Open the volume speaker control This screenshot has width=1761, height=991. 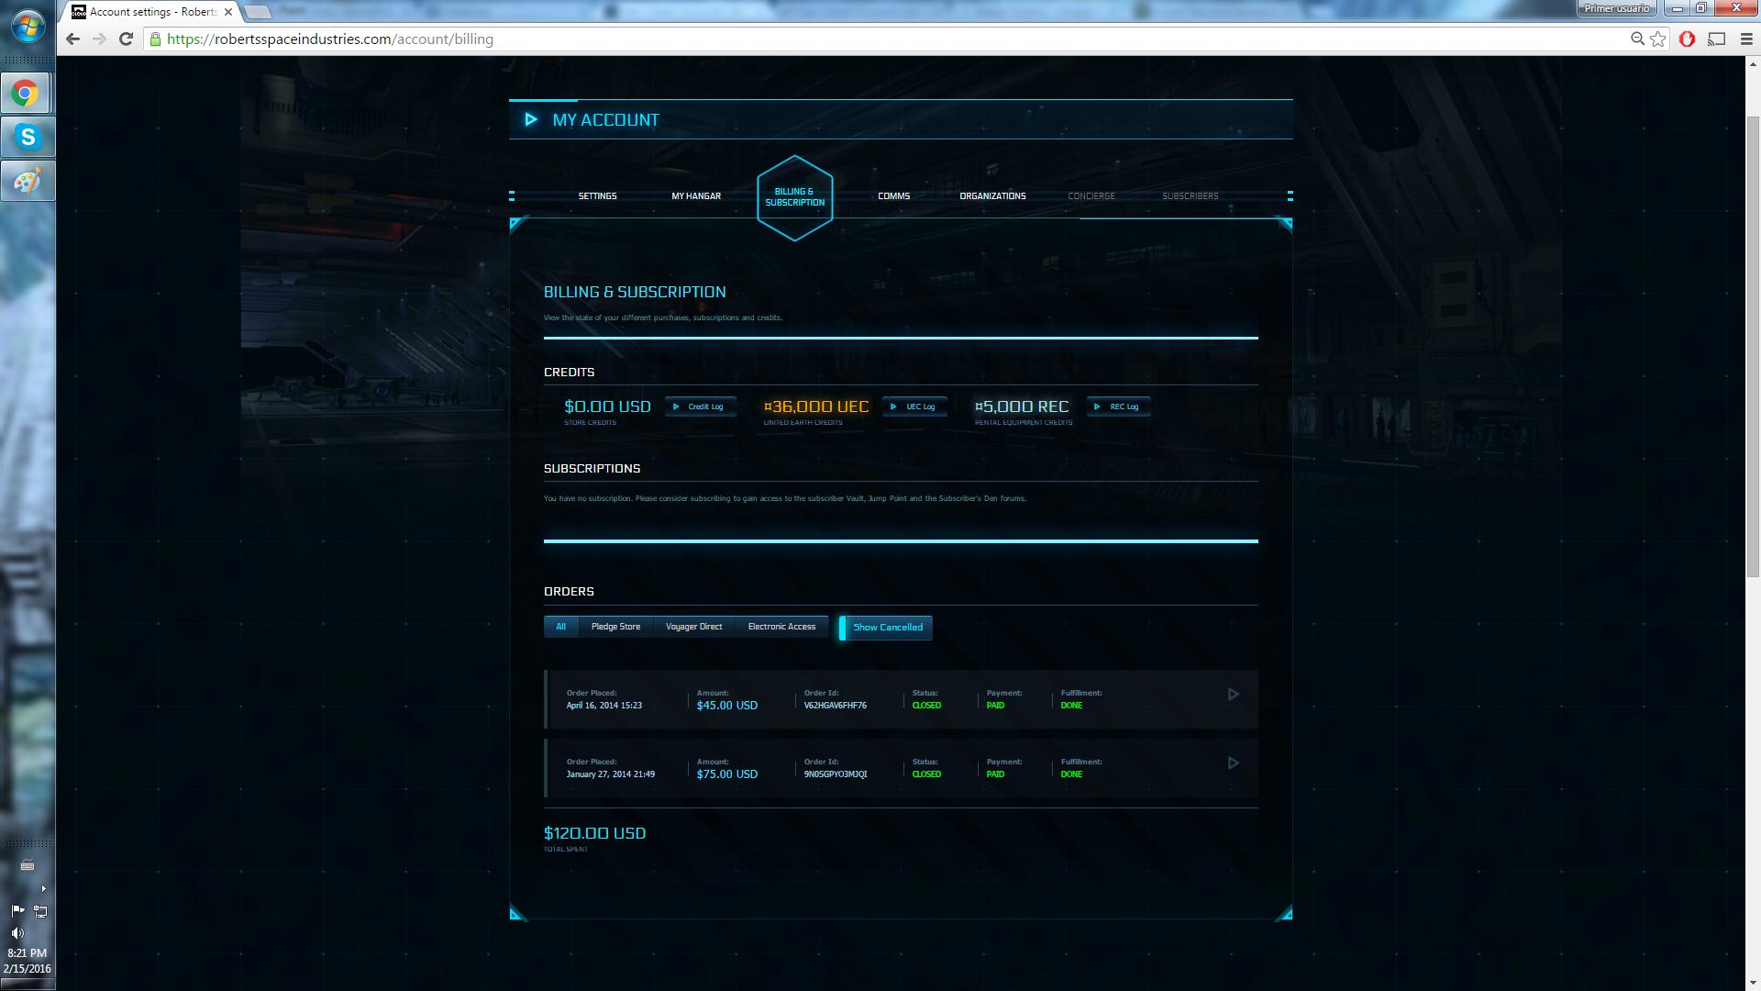(17, 933)
